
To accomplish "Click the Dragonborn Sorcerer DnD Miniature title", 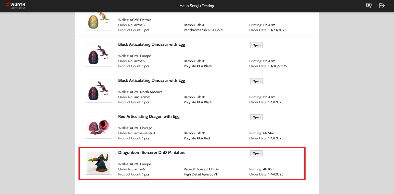I will pos(152,153).
